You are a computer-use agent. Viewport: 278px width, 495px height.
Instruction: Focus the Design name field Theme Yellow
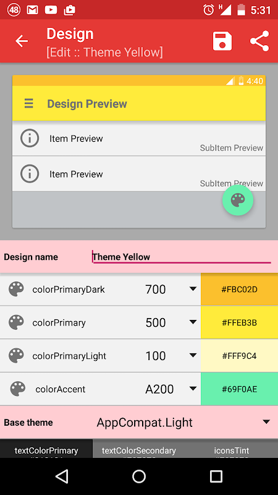click(182, 257)
